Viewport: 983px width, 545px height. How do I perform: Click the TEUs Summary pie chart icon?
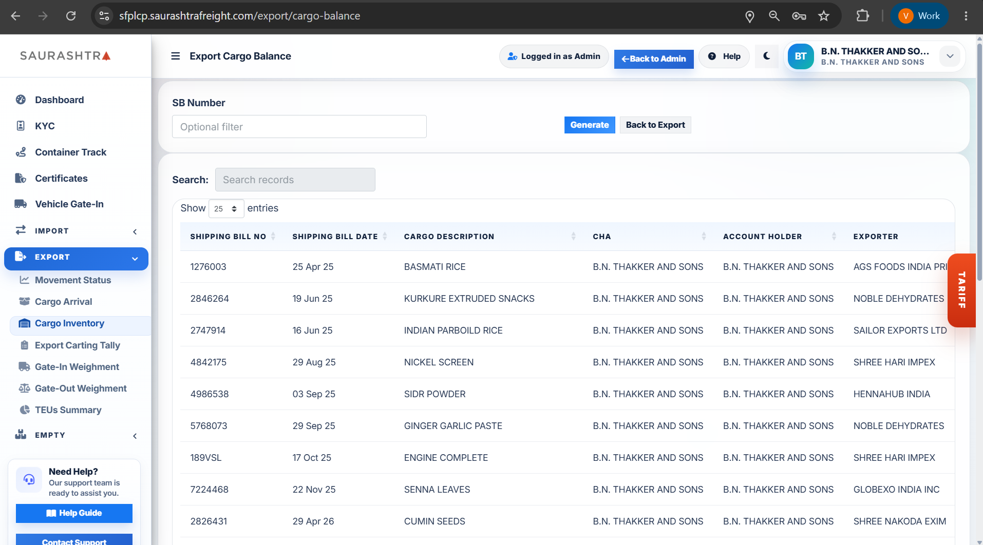(24, 410)
